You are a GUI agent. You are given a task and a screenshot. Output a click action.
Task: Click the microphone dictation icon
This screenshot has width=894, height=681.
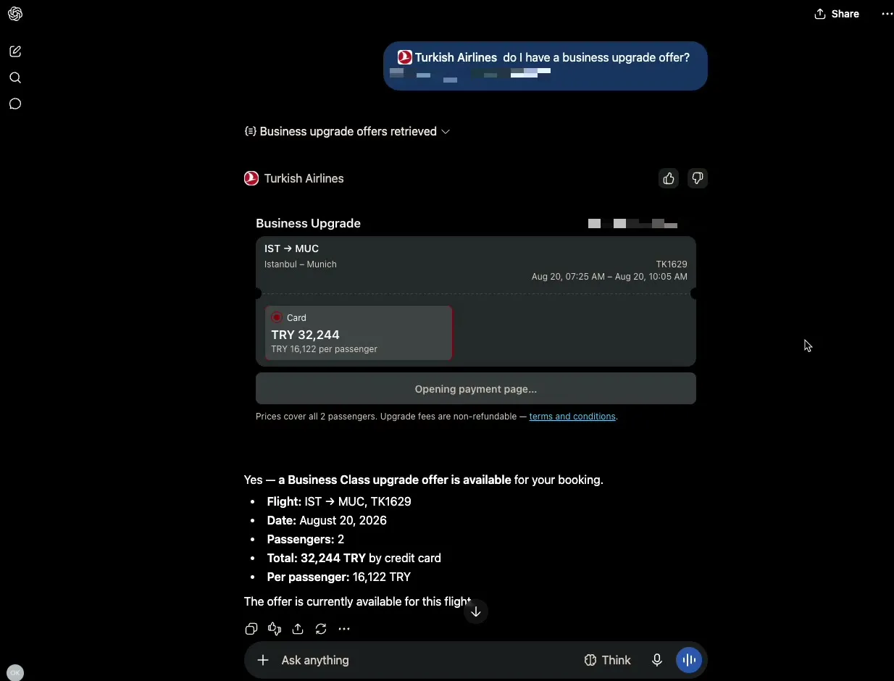657,660
